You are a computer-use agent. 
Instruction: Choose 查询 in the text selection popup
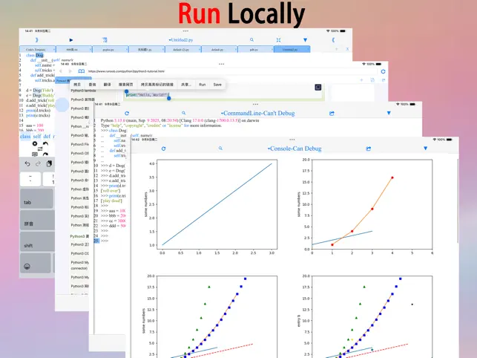tap(92, 85)
